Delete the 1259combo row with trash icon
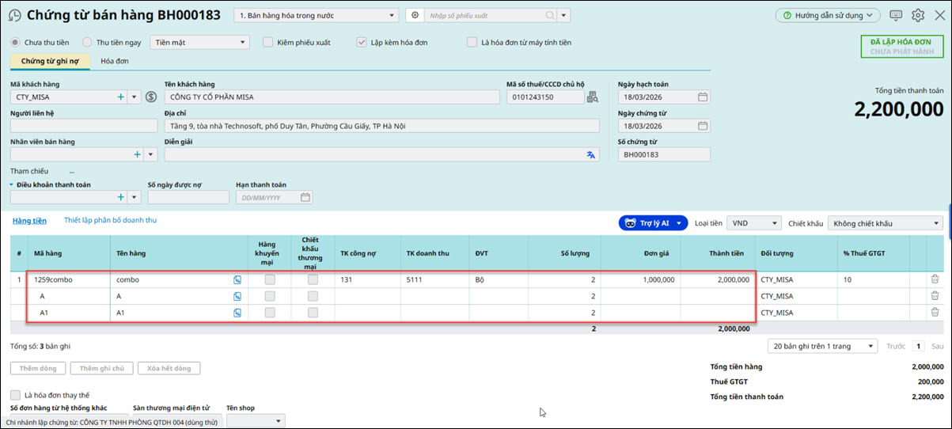 [x=935, y=279]
